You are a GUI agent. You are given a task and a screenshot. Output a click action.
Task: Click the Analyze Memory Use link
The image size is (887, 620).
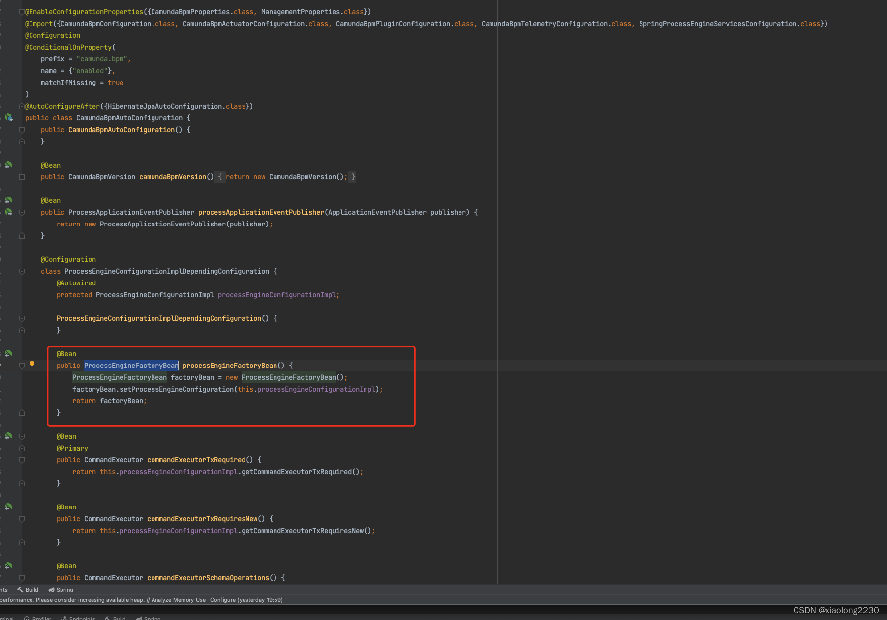coord(179,600)
